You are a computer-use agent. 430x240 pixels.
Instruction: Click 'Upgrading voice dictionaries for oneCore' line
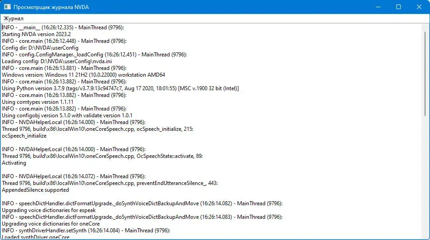click(51, 224)
